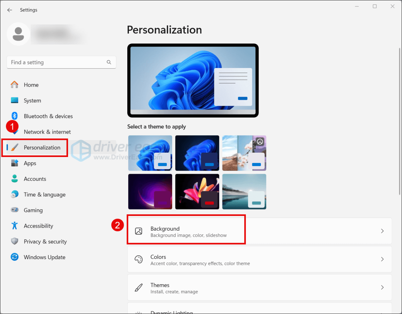Select the Time & language clock icon
The image size is (402, 314).
(x=14, y=194)
